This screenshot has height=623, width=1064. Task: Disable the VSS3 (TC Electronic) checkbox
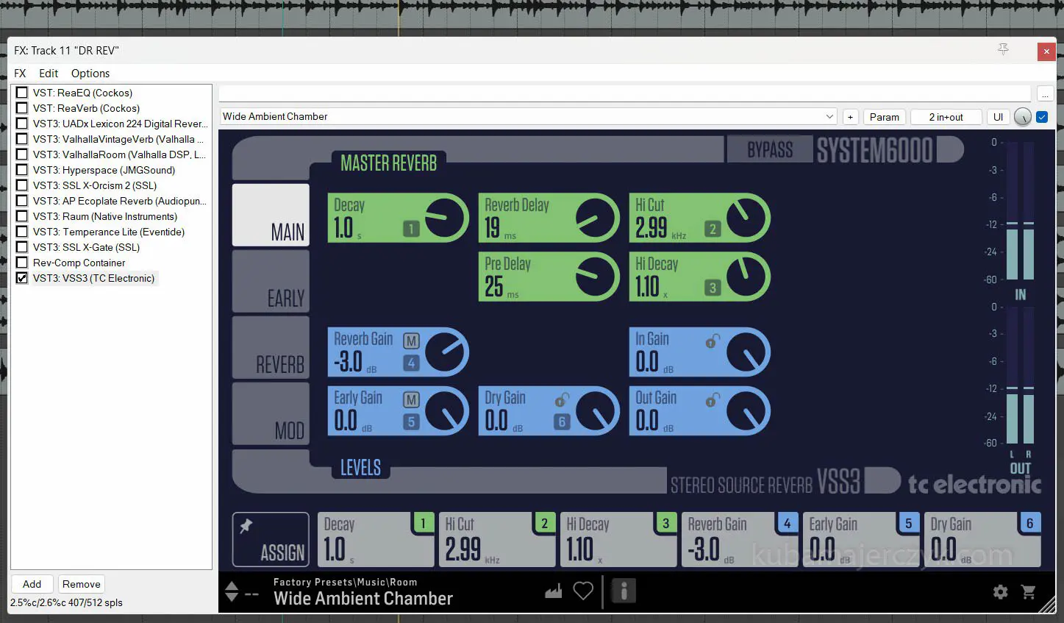22,278
